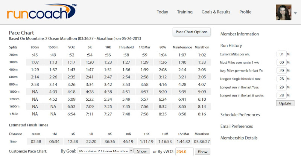Edit the Current Miles per wk field
This screenshot has height=161, width=301.
pos(281,54)
